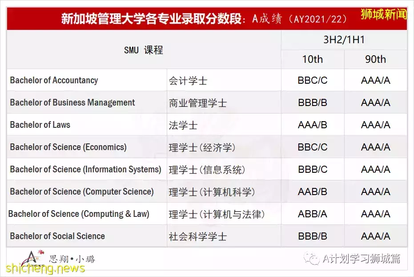This screenshot has height=277, width=414.
Task: Click the Chinese name 理学士(经济学)
Action: [x=202, y=147]
